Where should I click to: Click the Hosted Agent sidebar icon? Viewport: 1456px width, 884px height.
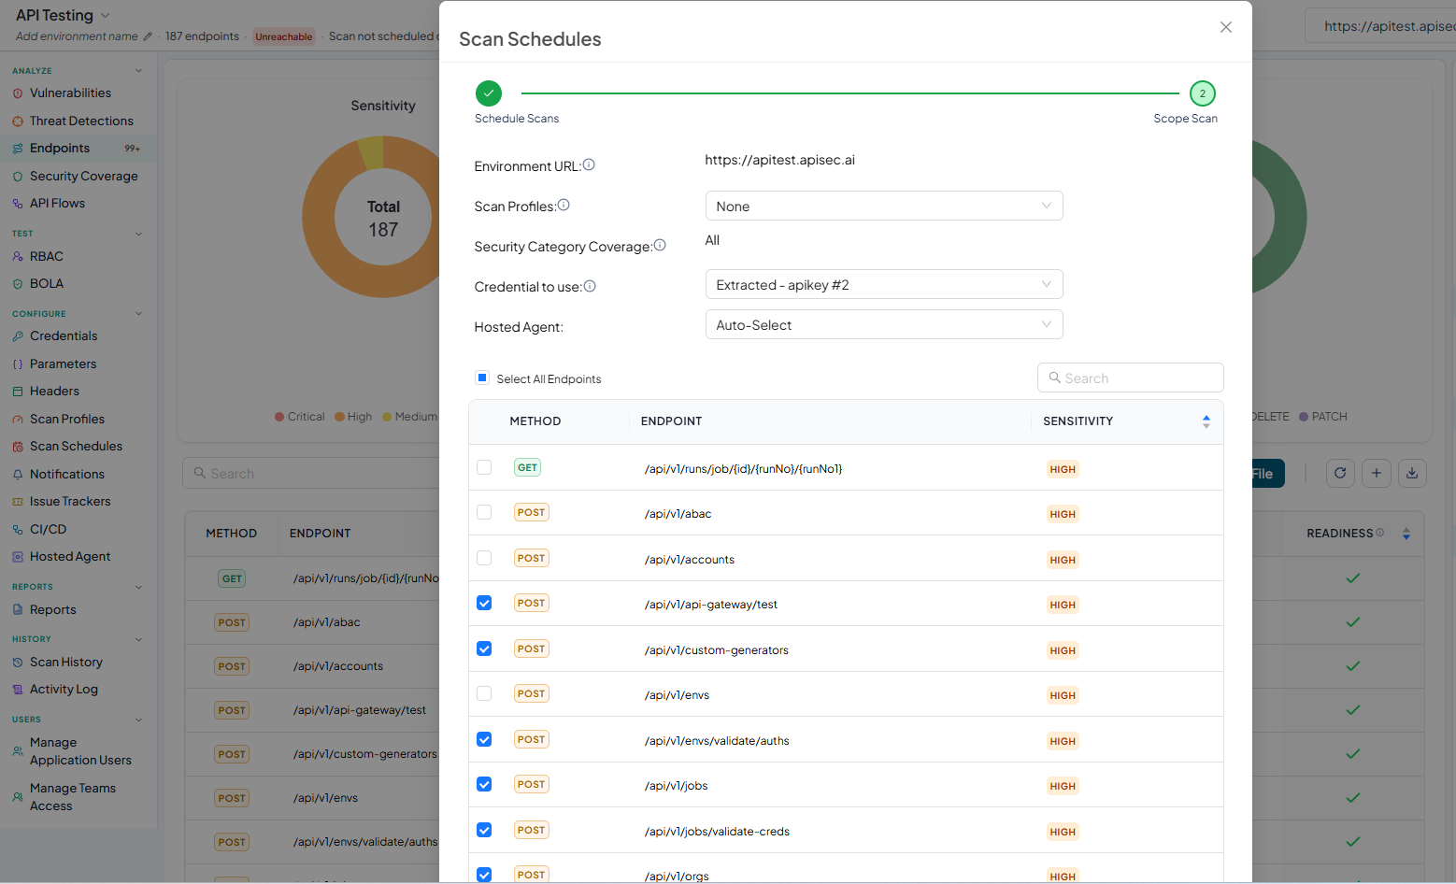(x=18, y=557)
